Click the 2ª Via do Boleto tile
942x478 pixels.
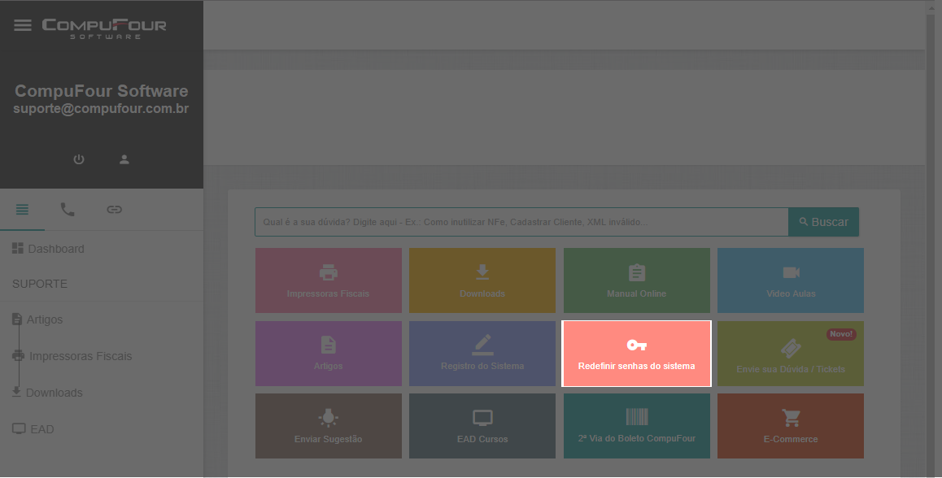636,426
